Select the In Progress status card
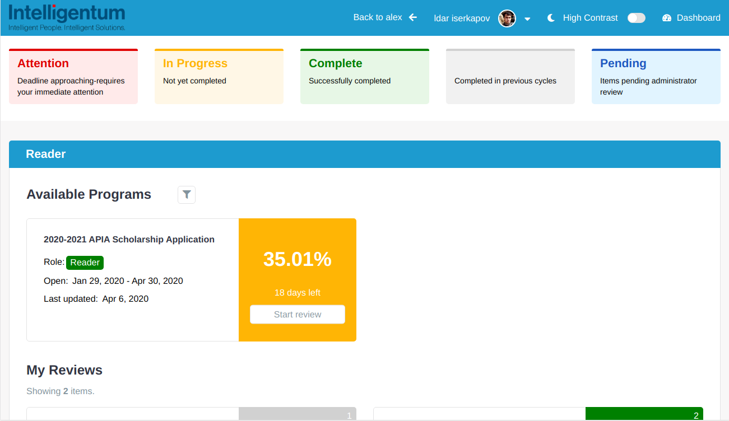Screen dimensions: 729x421 [219, 77]
